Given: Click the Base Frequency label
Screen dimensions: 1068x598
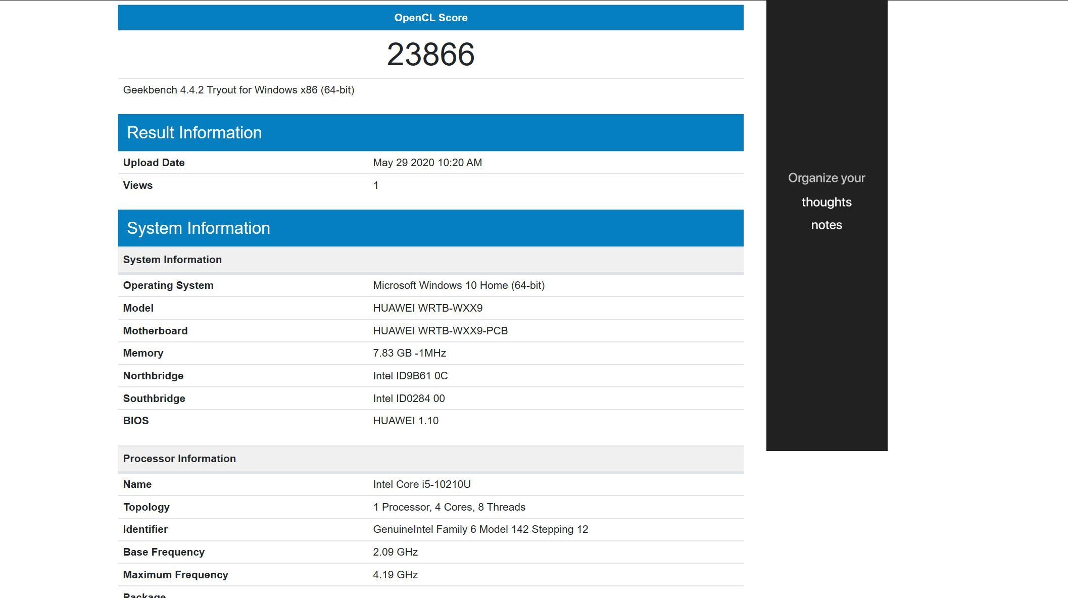Looking at the screenshot, I should coord(164,552).
